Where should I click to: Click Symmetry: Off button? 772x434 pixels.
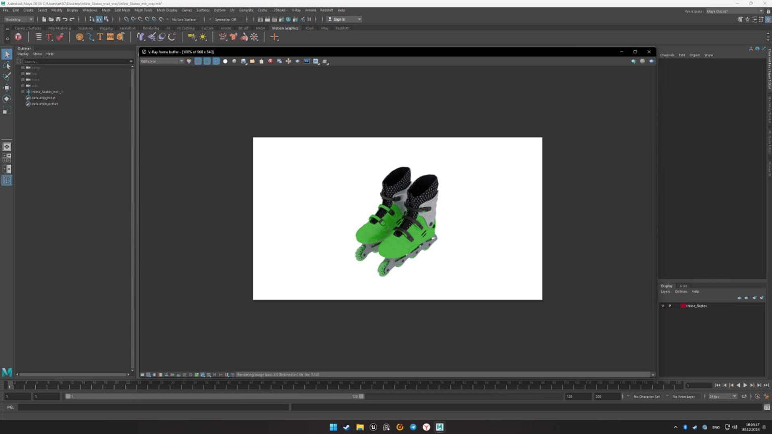(x=226, y=19)
